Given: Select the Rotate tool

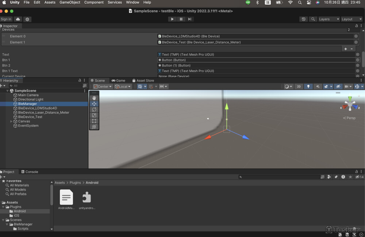Looking at the screenshot, I should [94, 109].
